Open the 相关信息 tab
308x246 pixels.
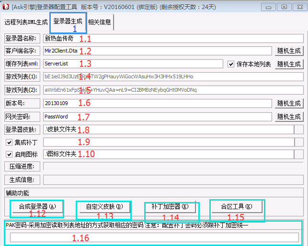click(x=100, y=22)
